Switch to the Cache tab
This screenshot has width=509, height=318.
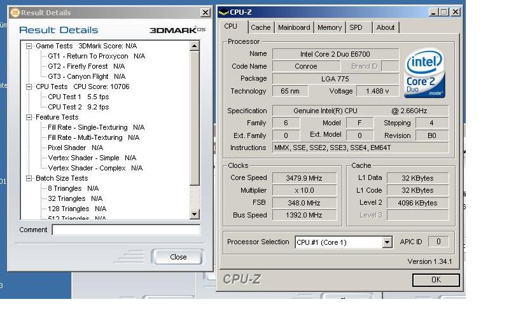coord(260,27)
